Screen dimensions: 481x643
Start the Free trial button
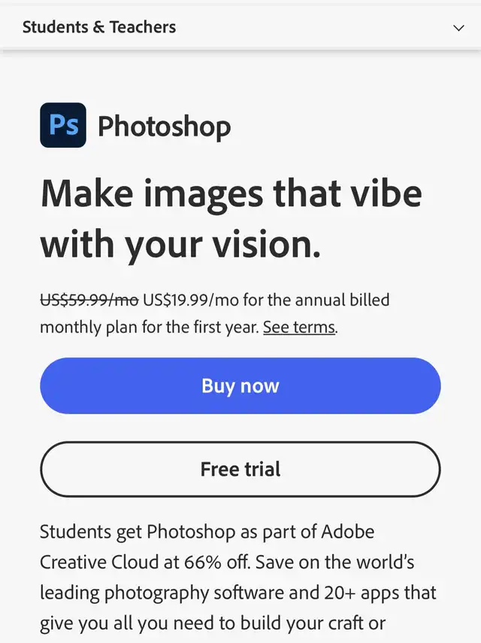240,469
